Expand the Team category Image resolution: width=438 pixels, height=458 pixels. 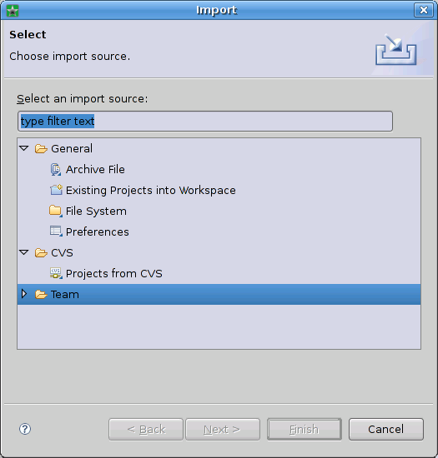[24, 294]
